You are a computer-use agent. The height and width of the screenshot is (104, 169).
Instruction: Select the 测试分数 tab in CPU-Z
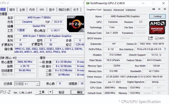pos(64,10)
